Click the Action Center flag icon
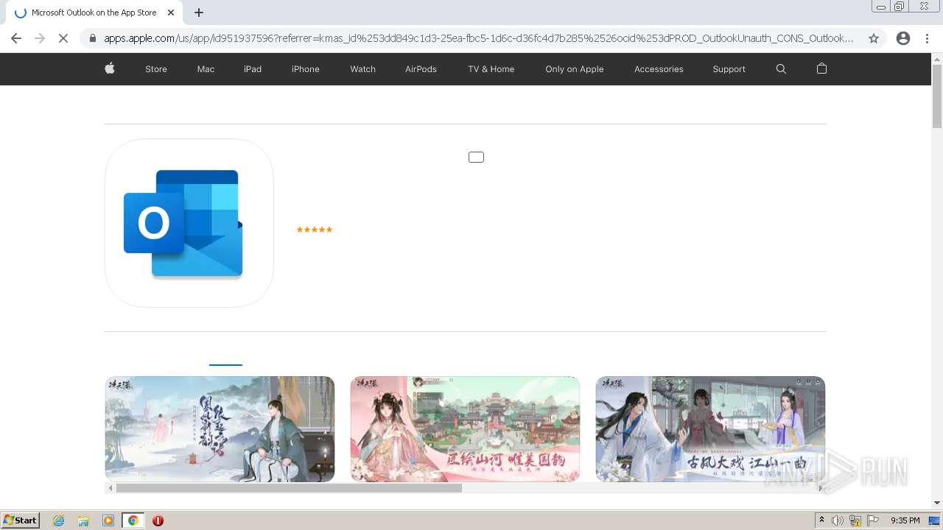Viewport: 943px width, 530px height. 873,520
